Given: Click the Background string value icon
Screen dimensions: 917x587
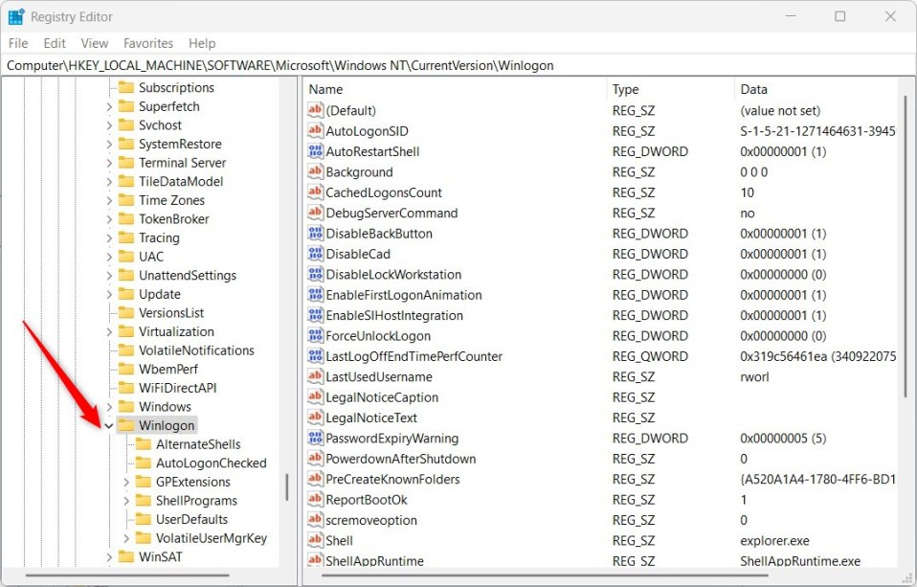Looking at the screenshot, I should (x=315, y=172).
